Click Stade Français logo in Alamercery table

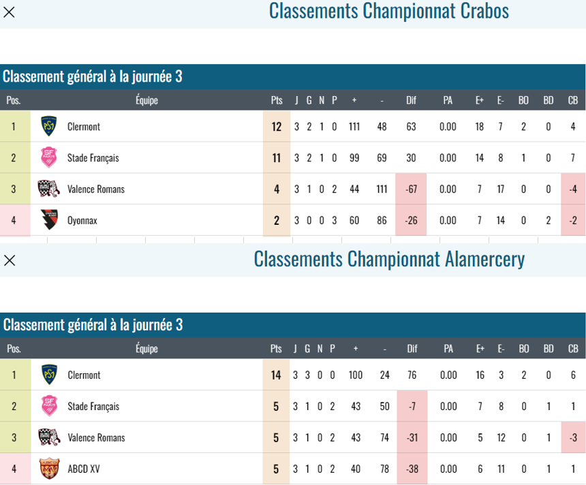click(x=49, y=406)
